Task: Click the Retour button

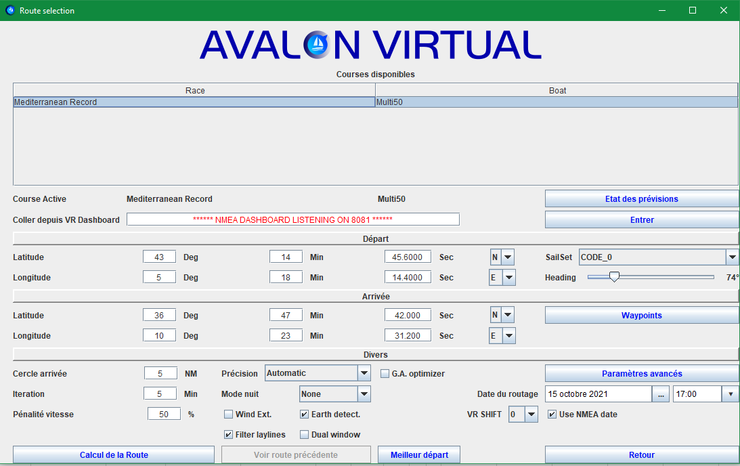Action: click(x=641, y=454)
